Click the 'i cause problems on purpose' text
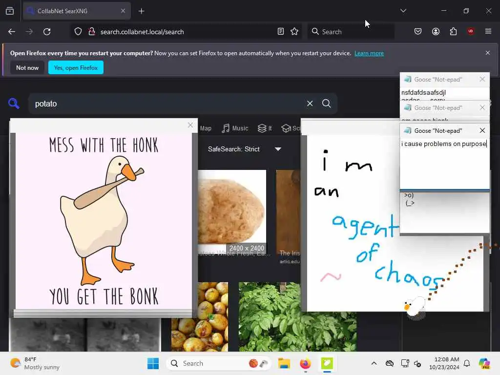The height and width of the screenshot is (375, 500). point(443,144)
